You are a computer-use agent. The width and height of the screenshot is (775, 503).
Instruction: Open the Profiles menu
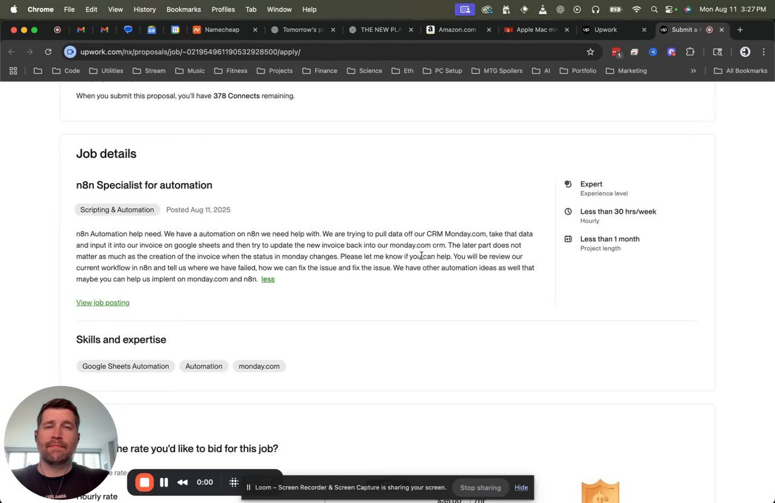pos(223,9)
